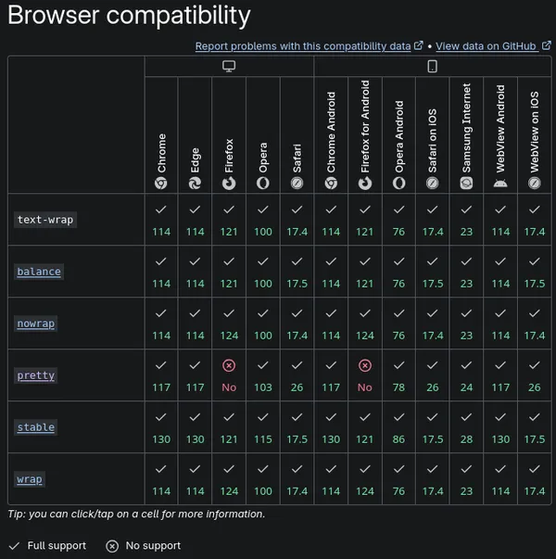Click the Safari desktop compass icon
The width and height of the screenshot is (556, 559).
297,184
